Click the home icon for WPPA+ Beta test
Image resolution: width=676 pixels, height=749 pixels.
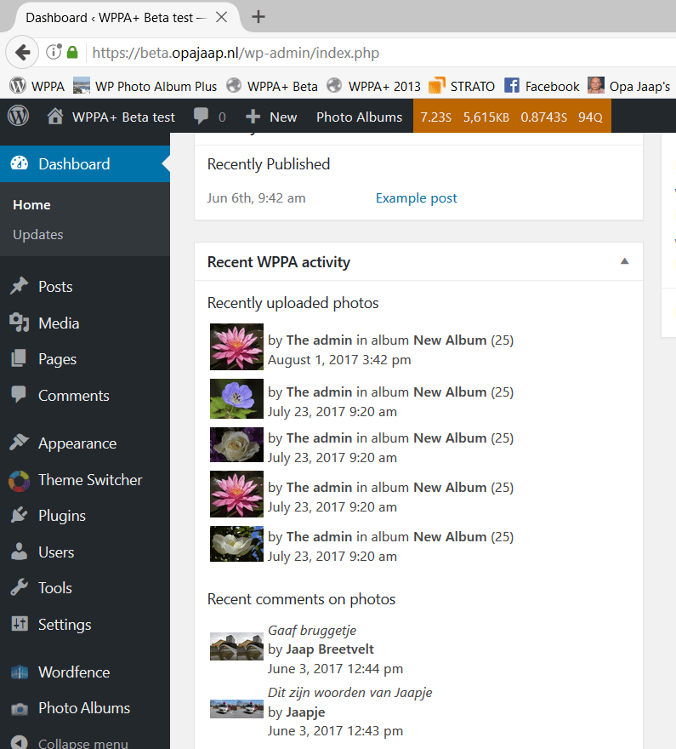click(55, 116)
